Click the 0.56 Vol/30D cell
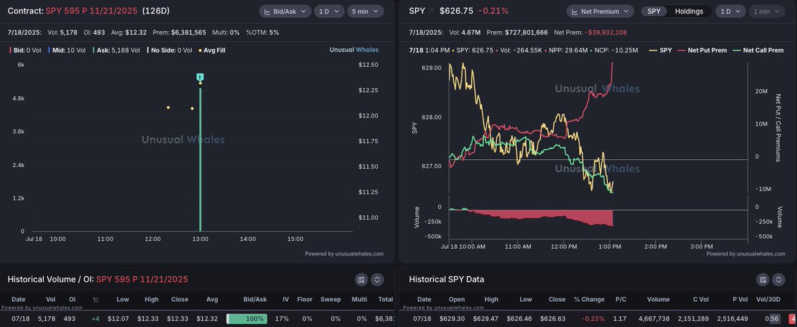 (x=772, y=318)
